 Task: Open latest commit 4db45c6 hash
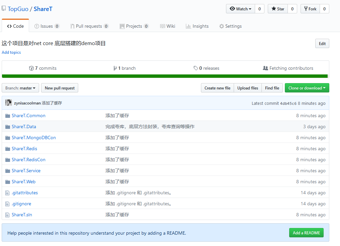point(288,103)
